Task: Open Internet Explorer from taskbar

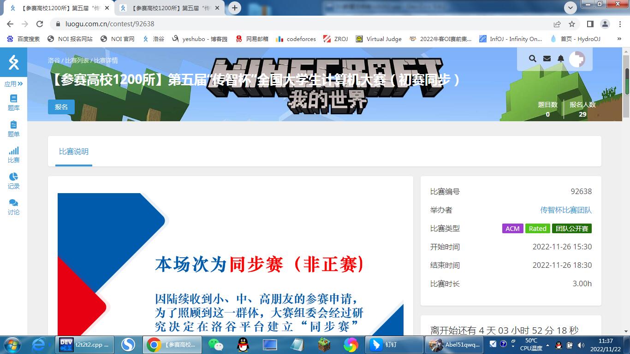Action: (39, 344)
